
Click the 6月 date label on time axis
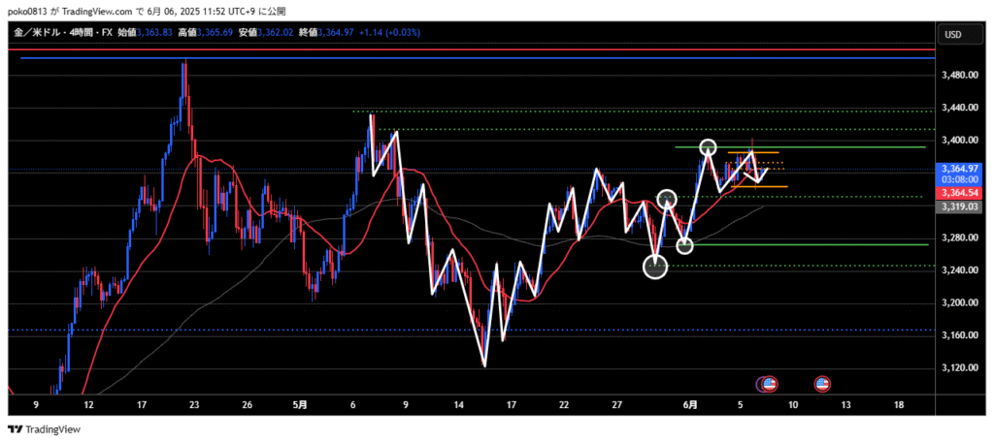tap(687, 404)
